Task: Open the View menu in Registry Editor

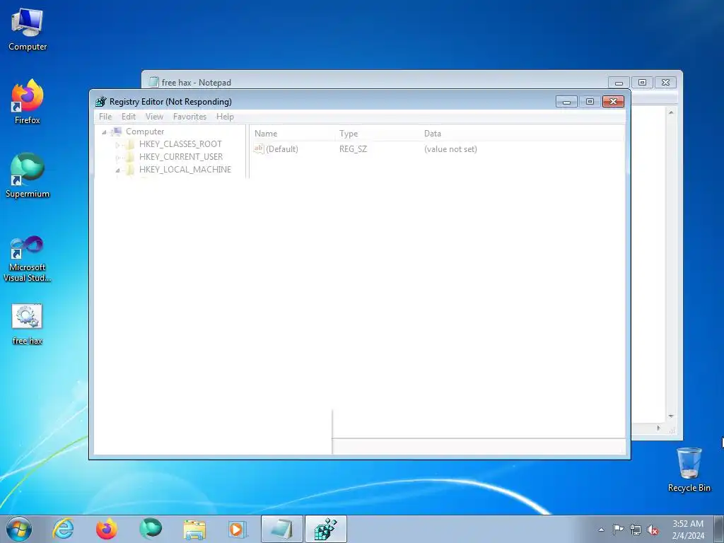Action: 154,117
